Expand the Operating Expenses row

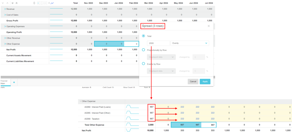click(x=5, y=27)
